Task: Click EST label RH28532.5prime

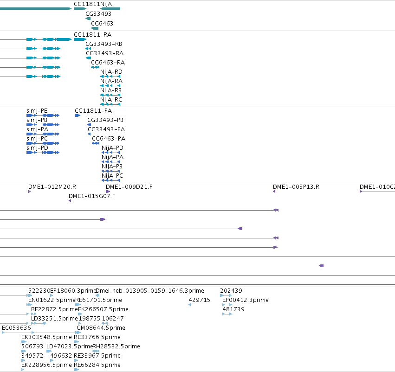Action: [116, 346]
